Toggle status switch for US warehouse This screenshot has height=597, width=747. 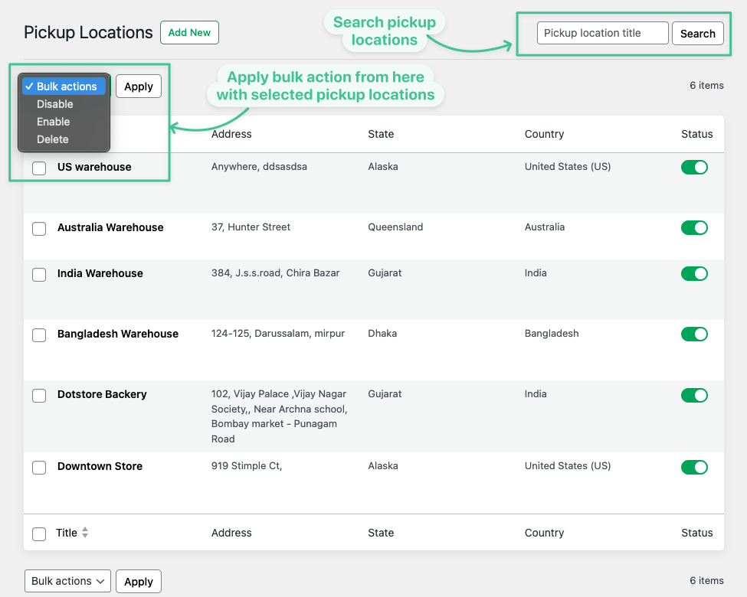click(694, 167)
